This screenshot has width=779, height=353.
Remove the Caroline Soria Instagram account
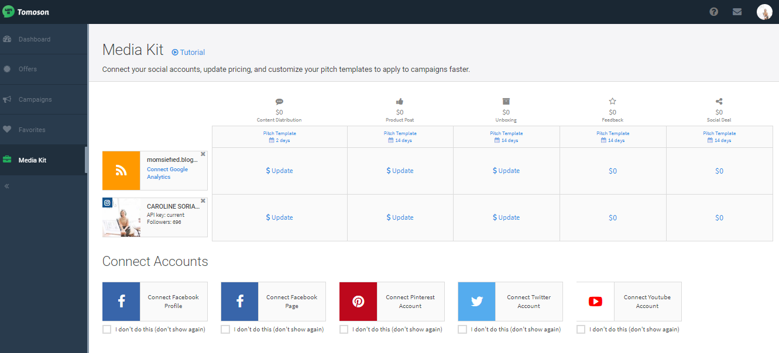[x=203, y=200]
